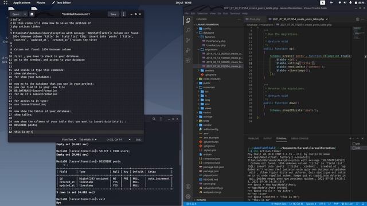Click the UTF-8 encoding in status bar

tap(322, 204)
